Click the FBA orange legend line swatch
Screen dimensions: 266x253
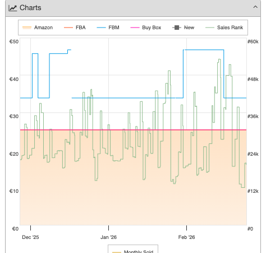pyautogui.click(x=68, y=28)
